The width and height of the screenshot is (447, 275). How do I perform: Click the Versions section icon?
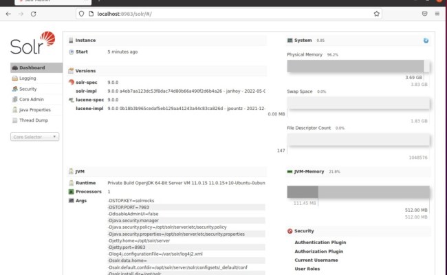tap(71, 71)
